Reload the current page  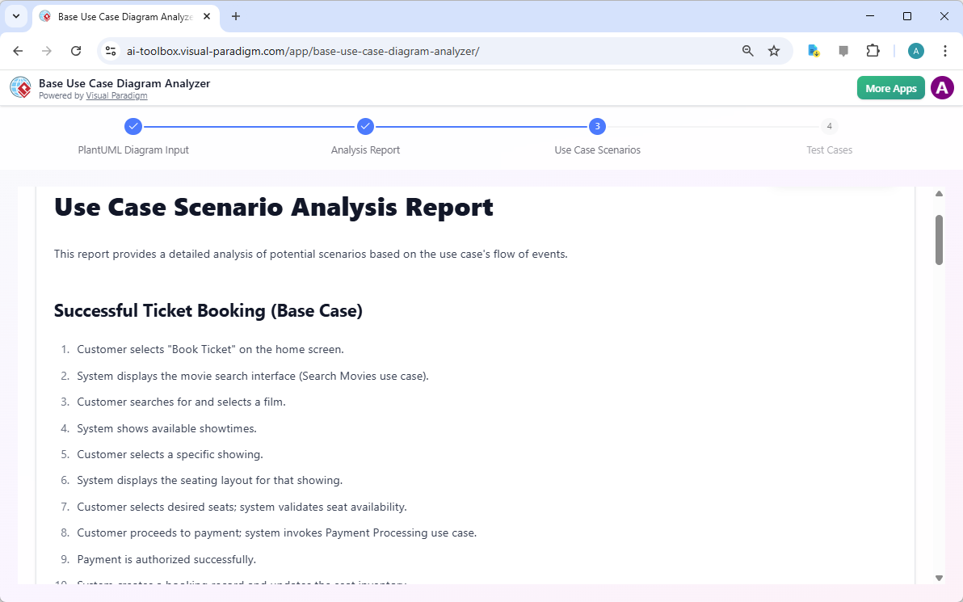pyautogui.click(x=76, y=50)
